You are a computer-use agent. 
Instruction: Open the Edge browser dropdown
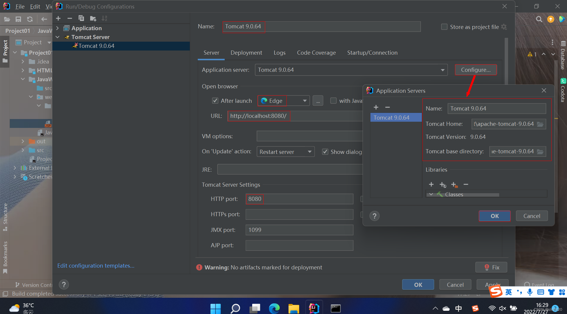pos(304,101)
